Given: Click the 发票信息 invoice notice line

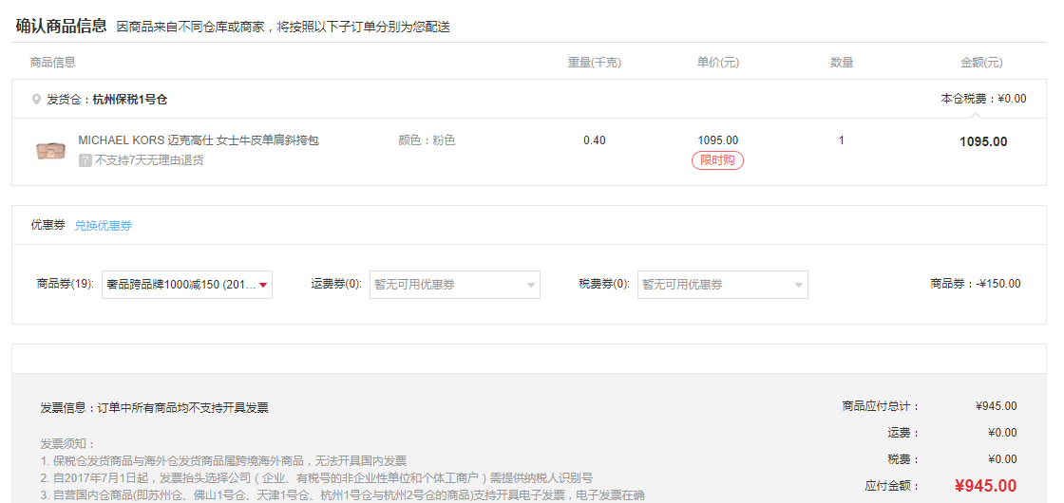Looking at the screenshot, I should (x=154, y=408).
